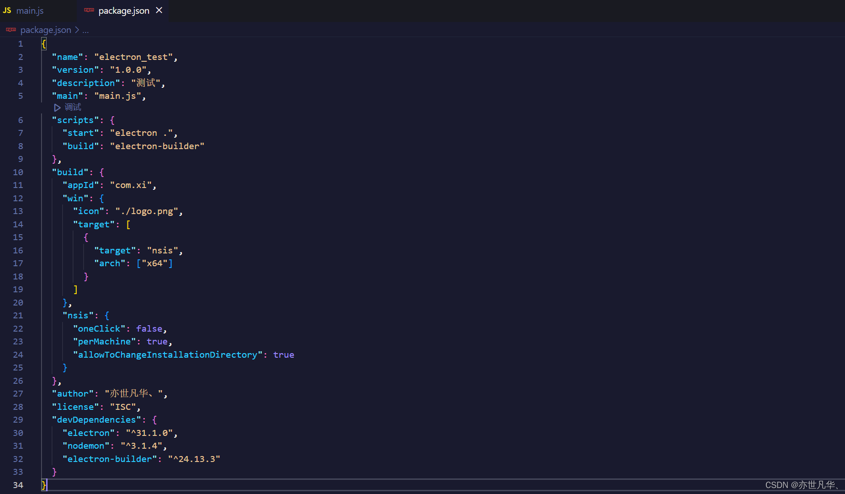Click the "perMachine" key

pyautogui.click(x=105, y=342)
